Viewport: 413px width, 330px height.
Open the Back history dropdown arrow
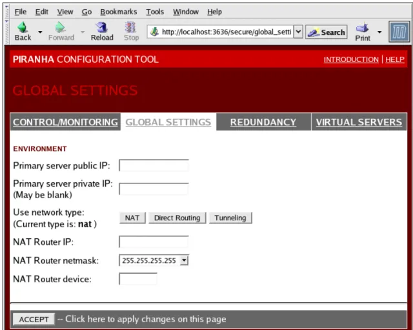pyautogui.click(x=40, y=32)
